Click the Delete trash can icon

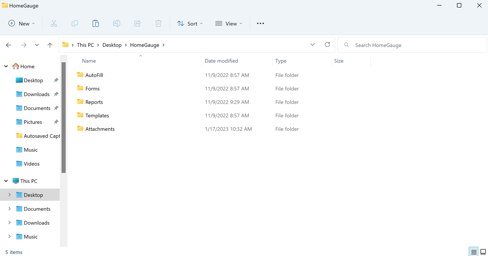158,23
